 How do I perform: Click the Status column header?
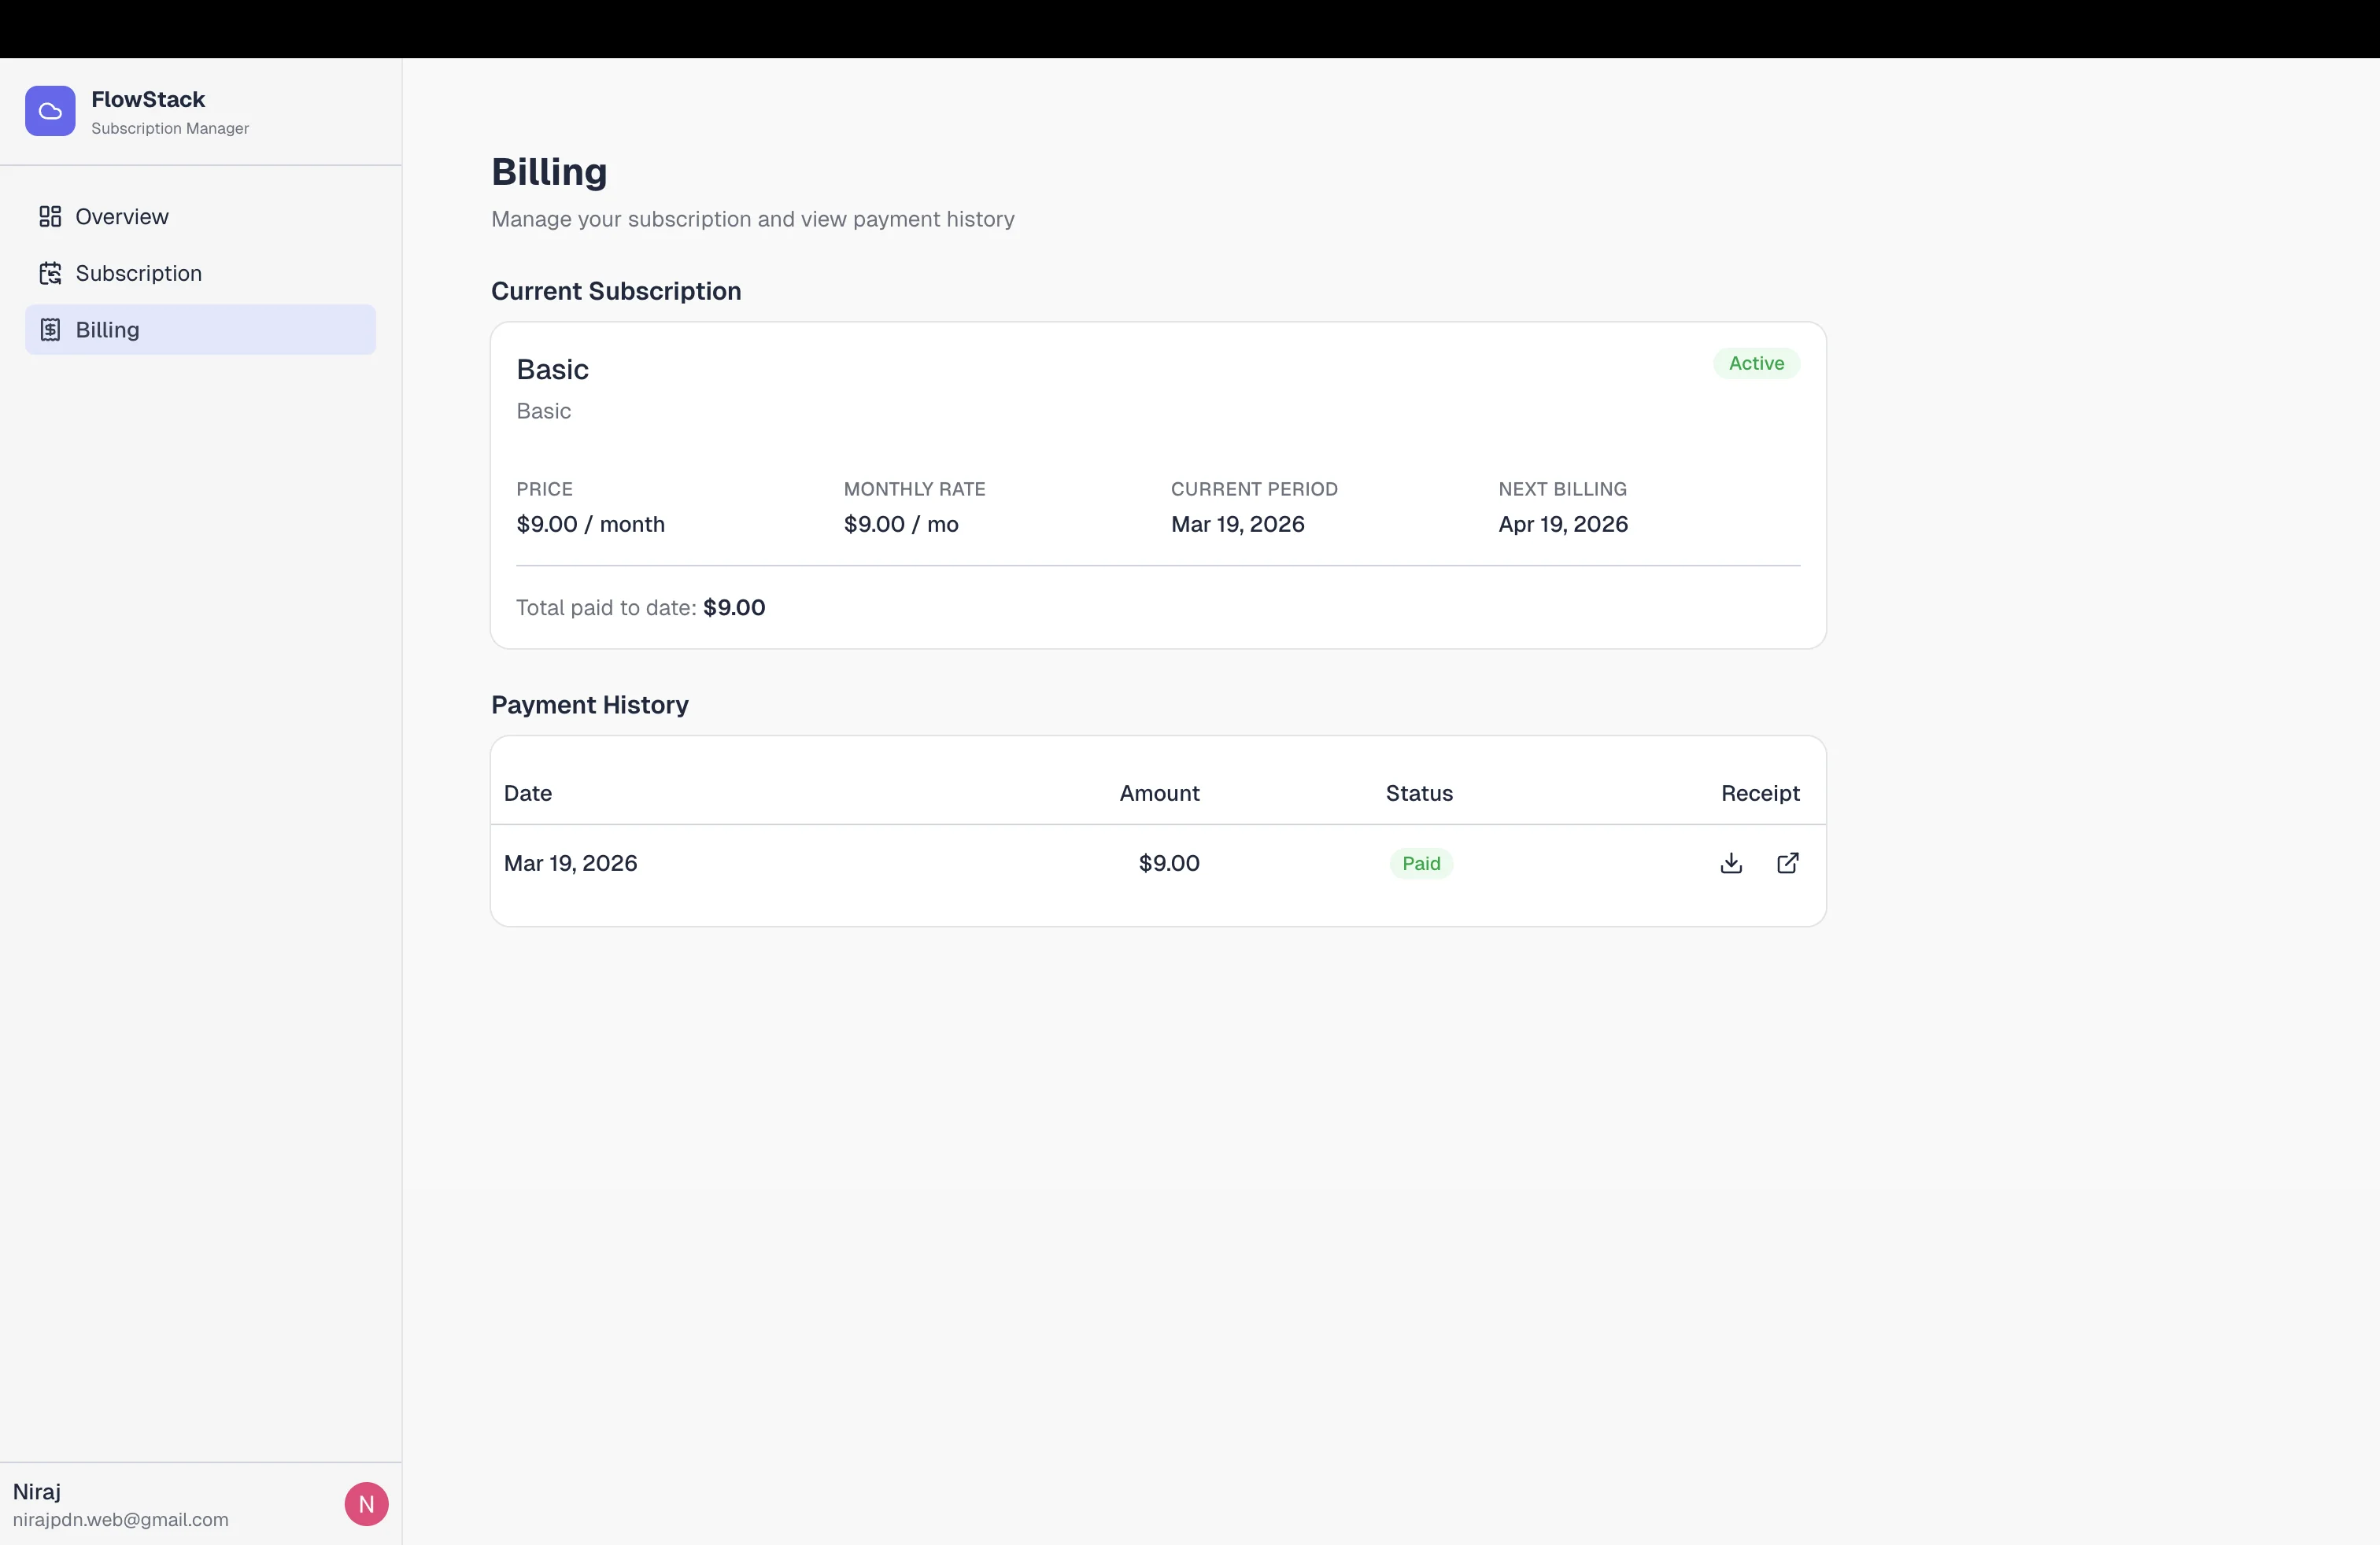click(1419, 792)
